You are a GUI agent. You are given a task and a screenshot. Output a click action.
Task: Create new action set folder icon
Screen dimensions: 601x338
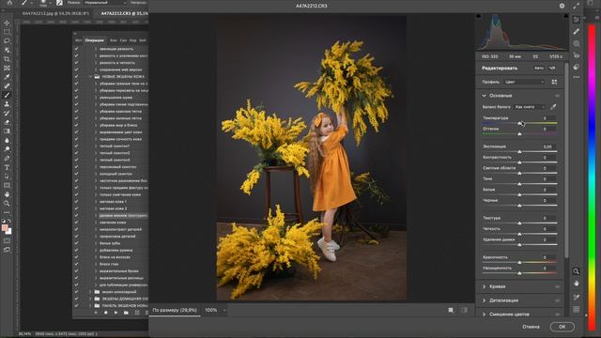tap(126, 313)
